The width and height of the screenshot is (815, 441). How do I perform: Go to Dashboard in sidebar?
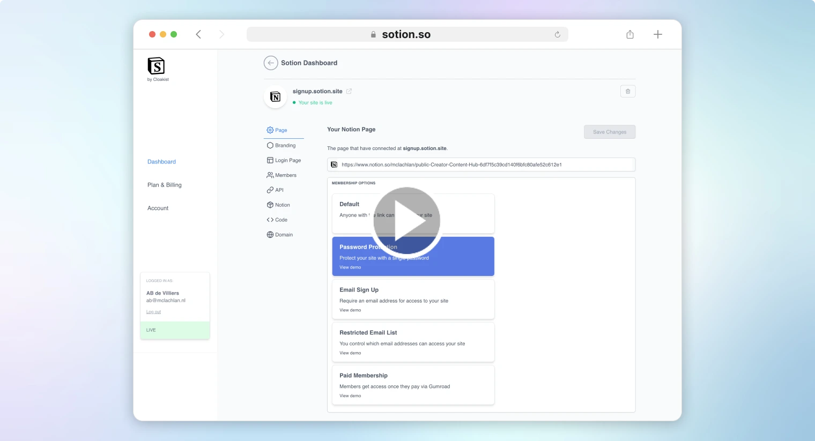161,162
